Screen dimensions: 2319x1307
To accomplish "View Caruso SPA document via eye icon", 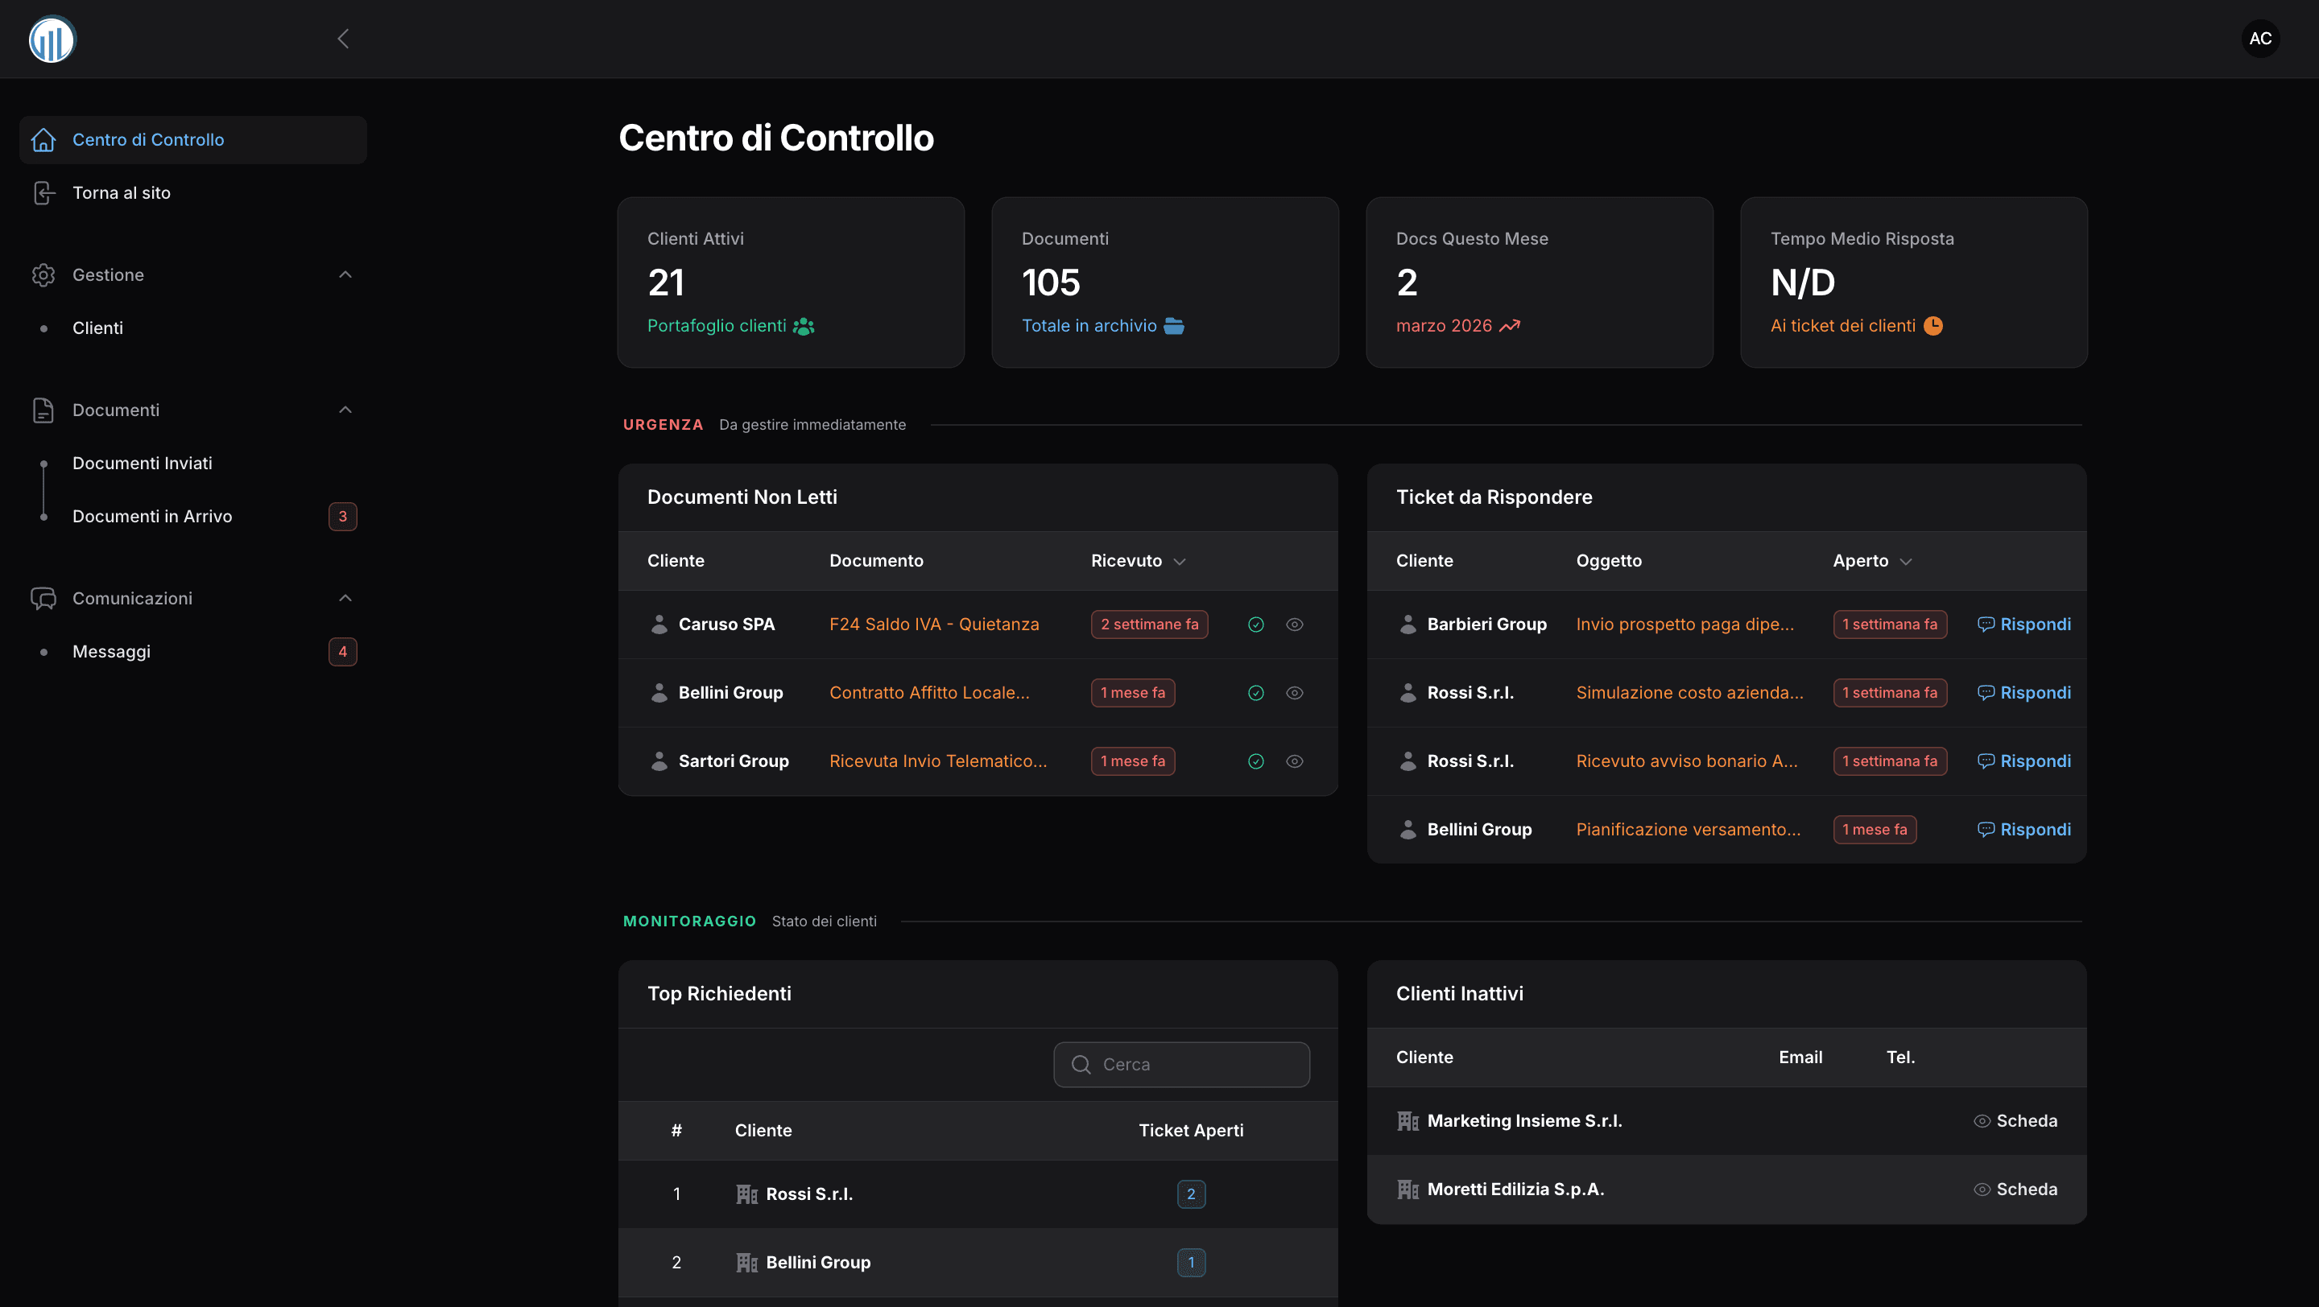I will [1295, 625].
